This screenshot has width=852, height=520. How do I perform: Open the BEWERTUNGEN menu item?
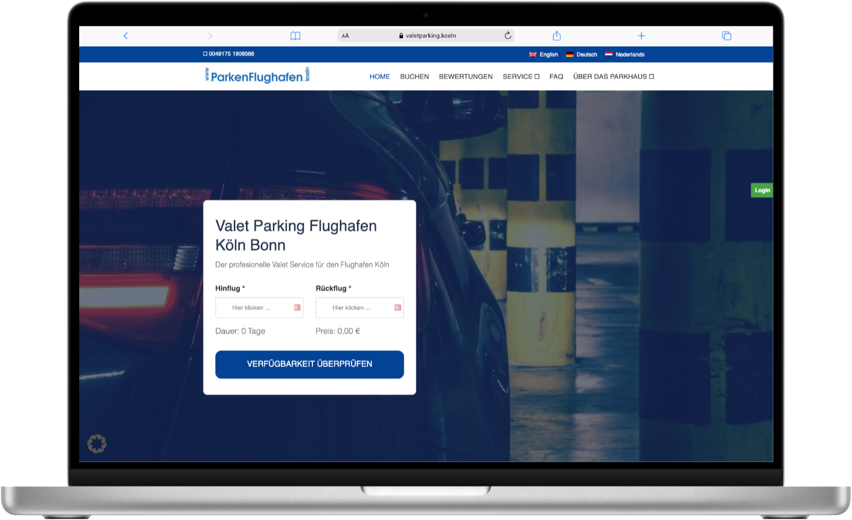click(465, 76)
